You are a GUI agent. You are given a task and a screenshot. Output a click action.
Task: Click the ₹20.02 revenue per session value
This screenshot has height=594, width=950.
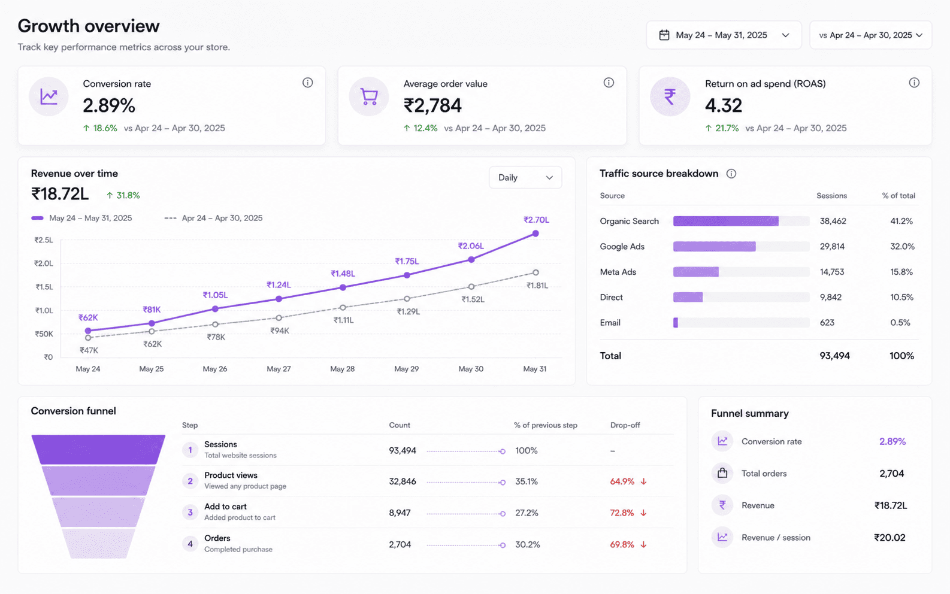coord(890,538)
